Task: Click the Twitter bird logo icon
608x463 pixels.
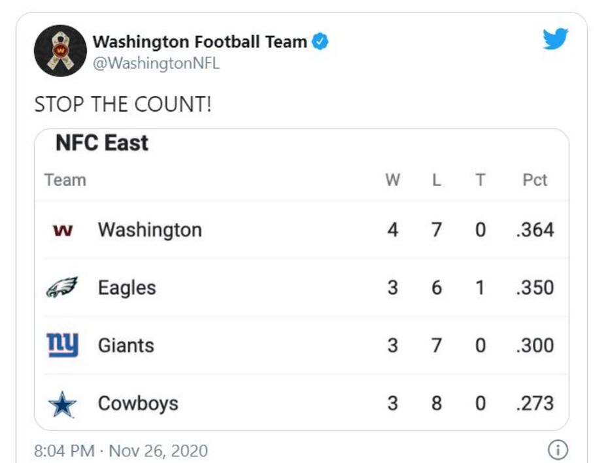Action: coord(556,39)
